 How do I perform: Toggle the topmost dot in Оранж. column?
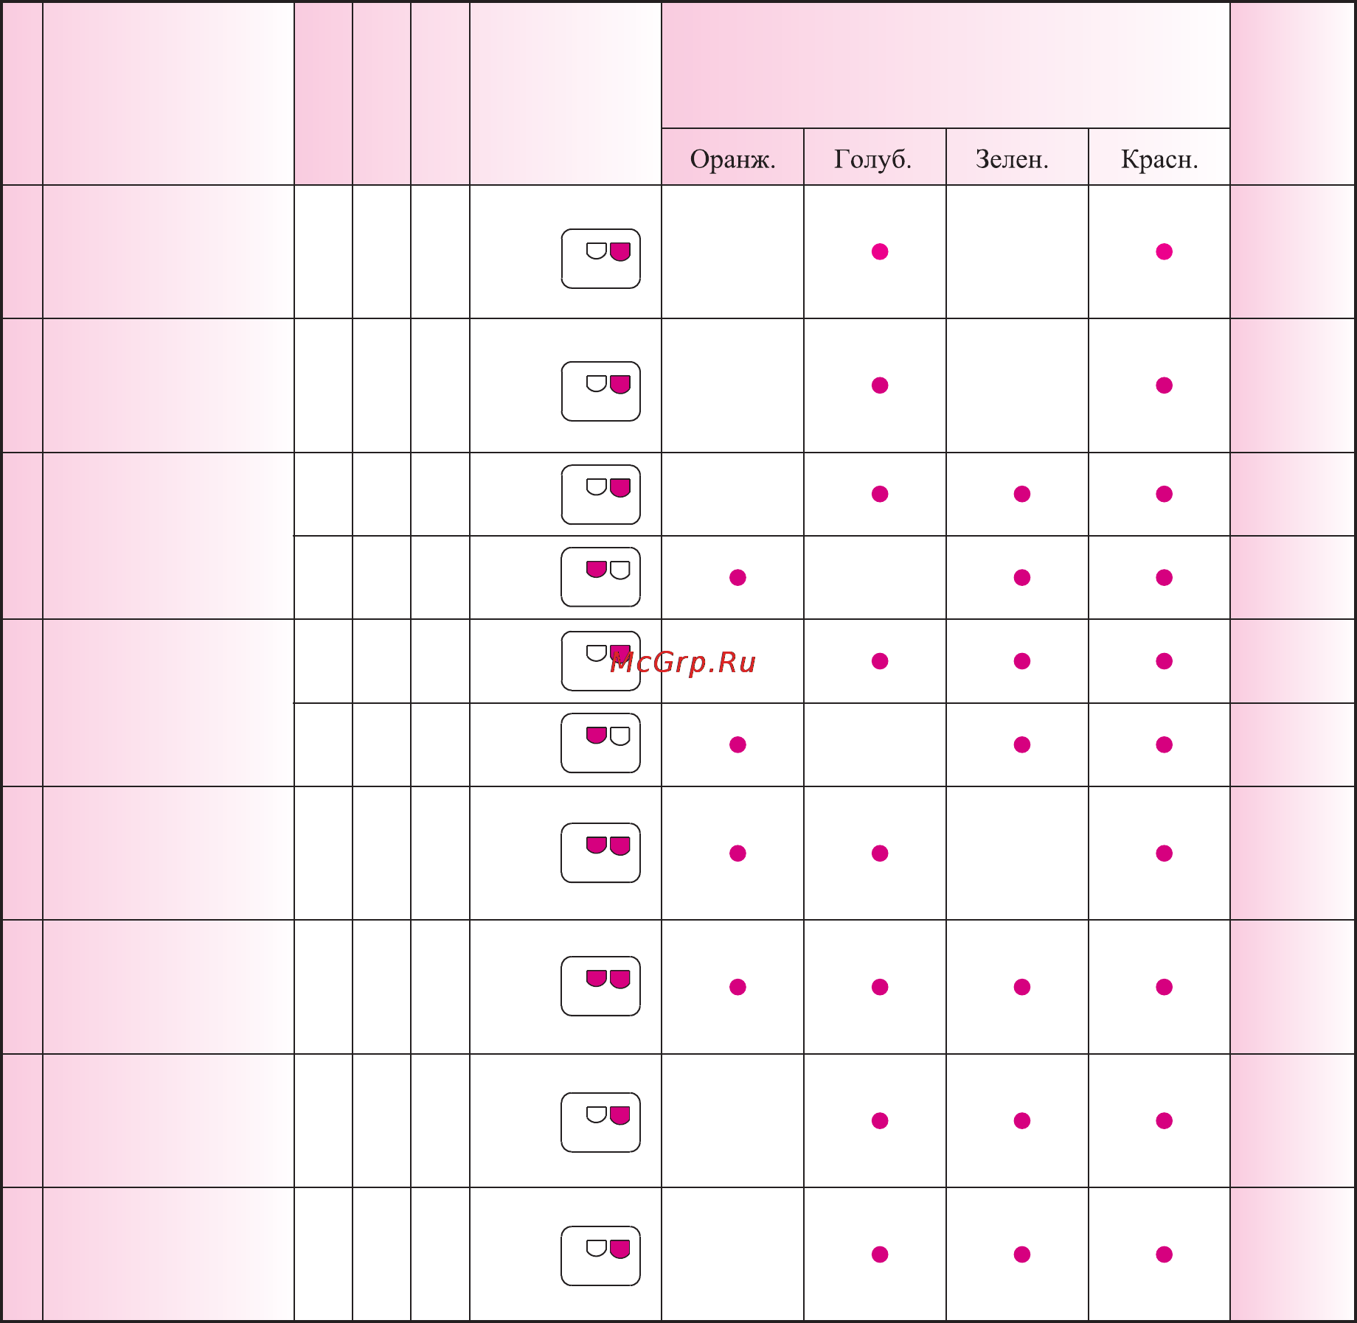pos(737,578)
